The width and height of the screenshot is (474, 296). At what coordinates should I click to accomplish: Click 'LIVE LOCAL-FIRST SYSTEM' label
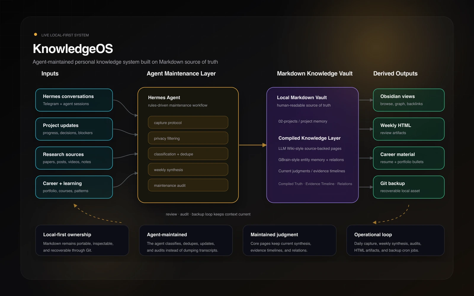click(65, 35)
